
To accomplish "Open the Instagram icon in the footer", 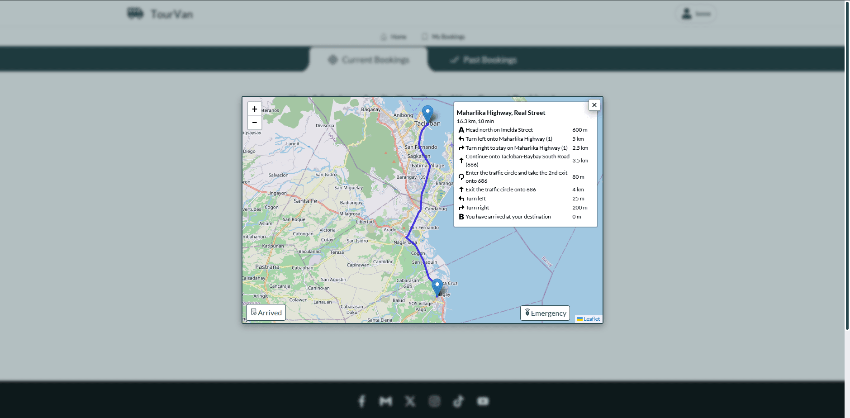I will [x=434, y=401].
